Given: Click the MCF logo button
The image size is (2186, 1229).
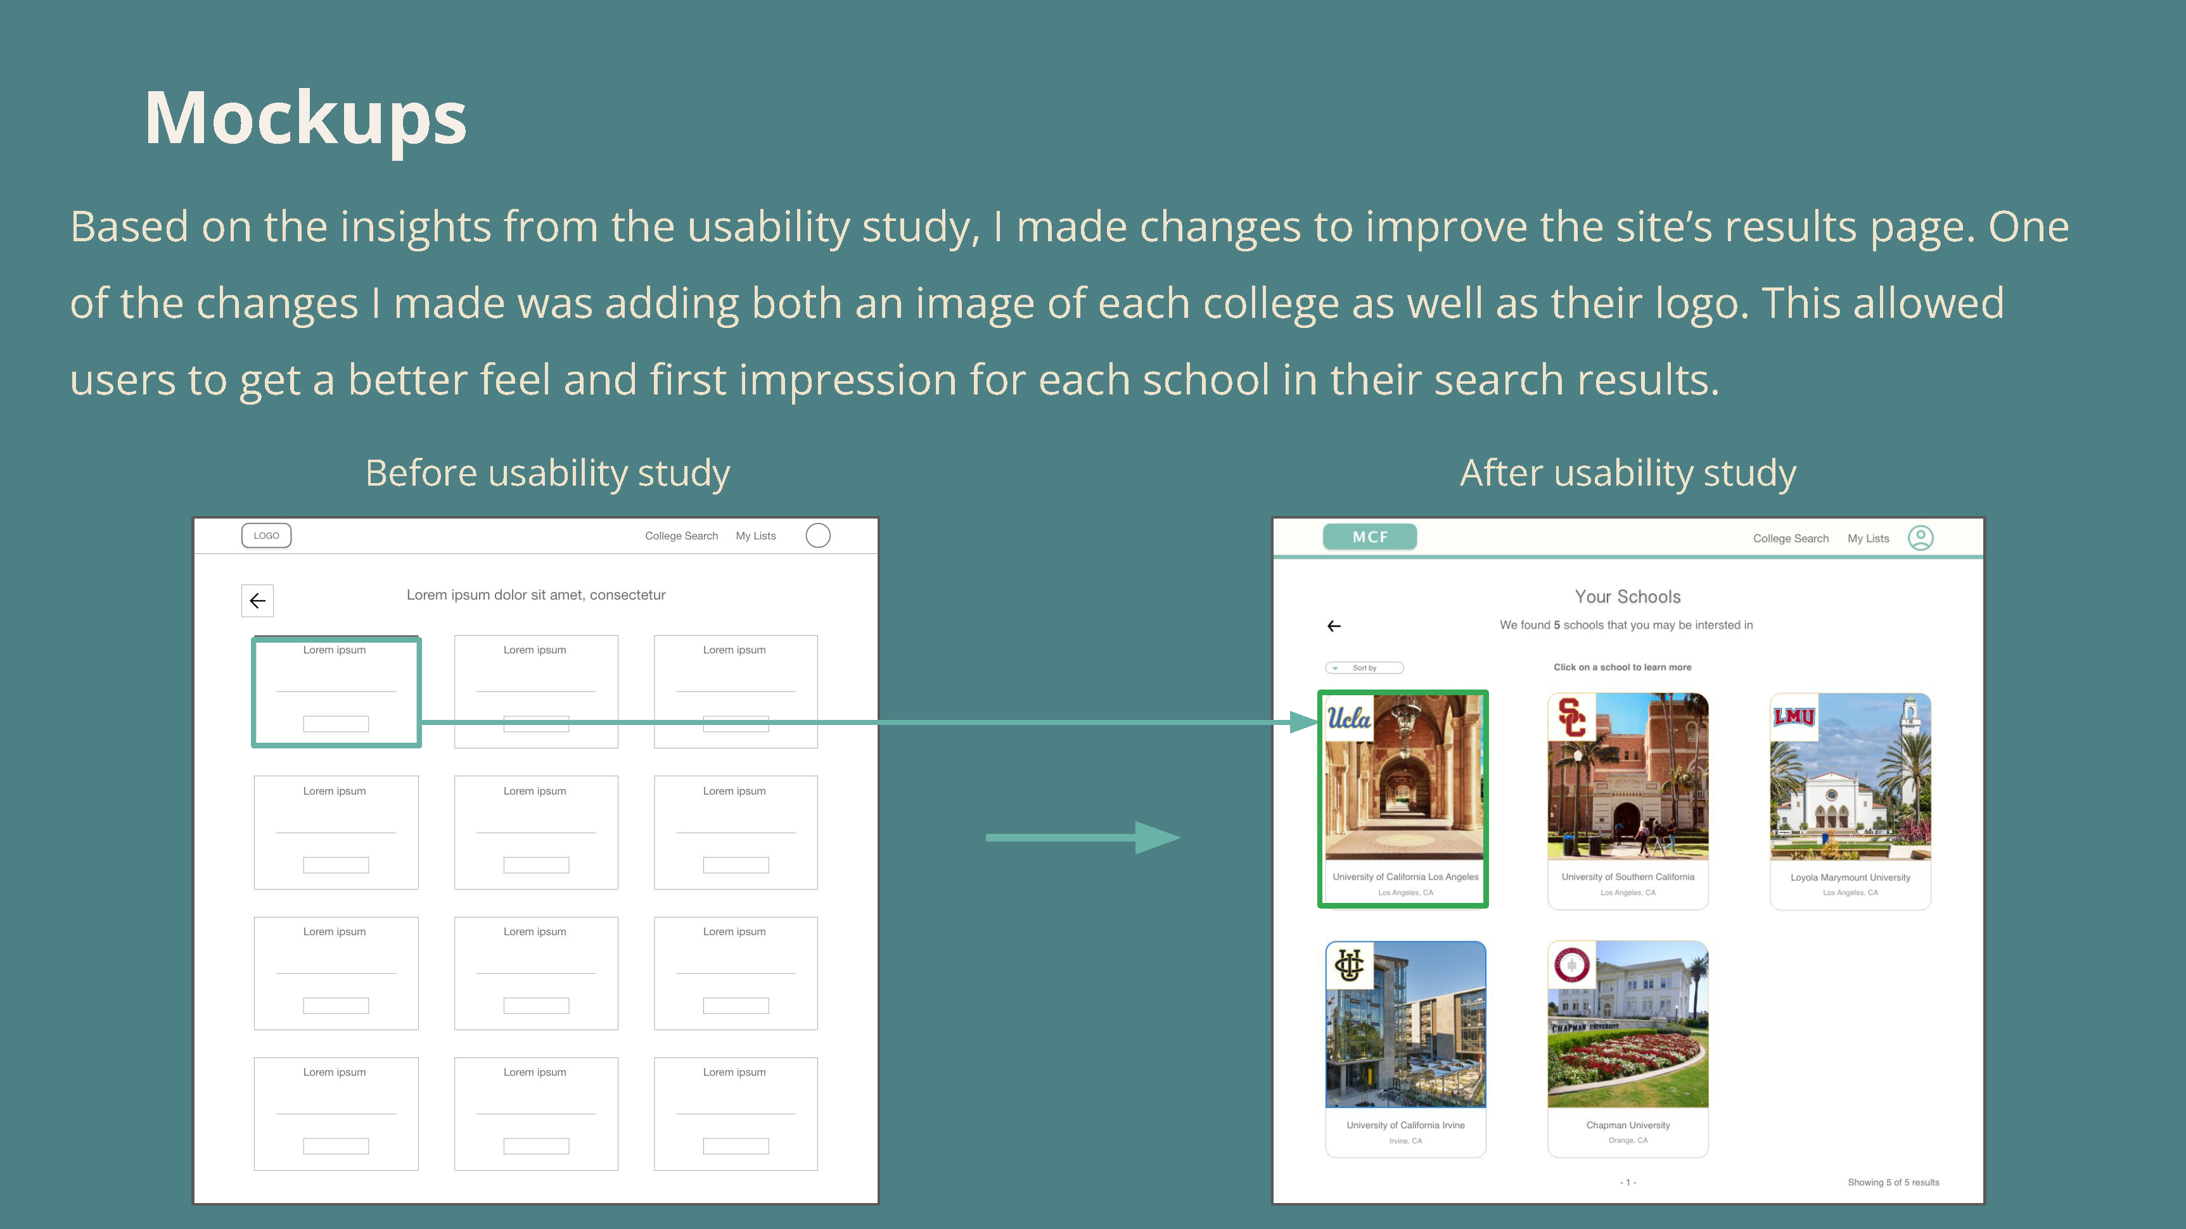Looking at the screenshot, I should coord(1370,537).
